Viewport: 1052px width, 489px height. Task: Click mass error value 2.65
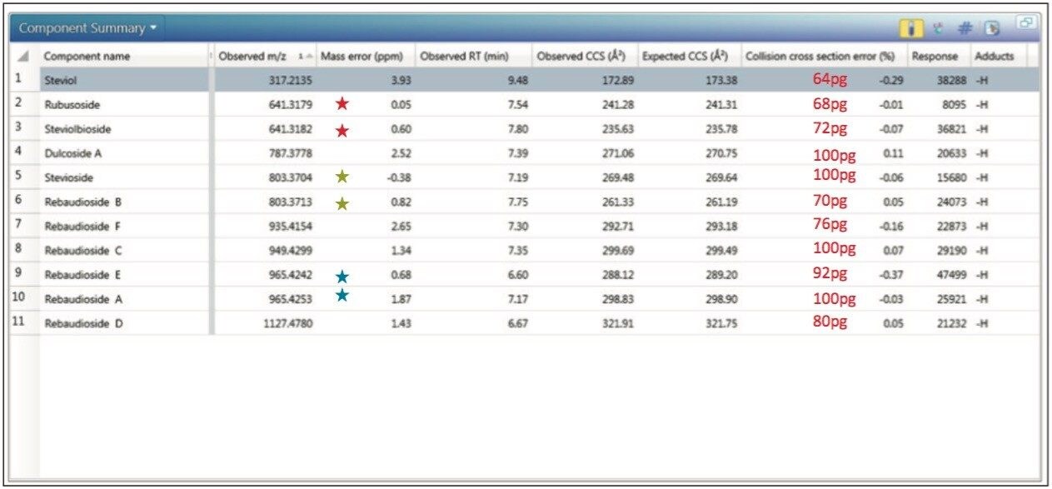tap(401, 227)
